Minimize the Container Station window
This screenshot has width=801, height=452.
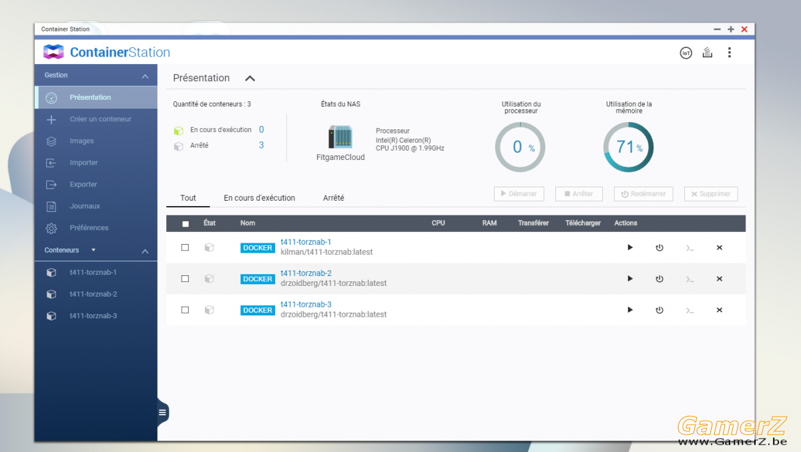[718, 29]
